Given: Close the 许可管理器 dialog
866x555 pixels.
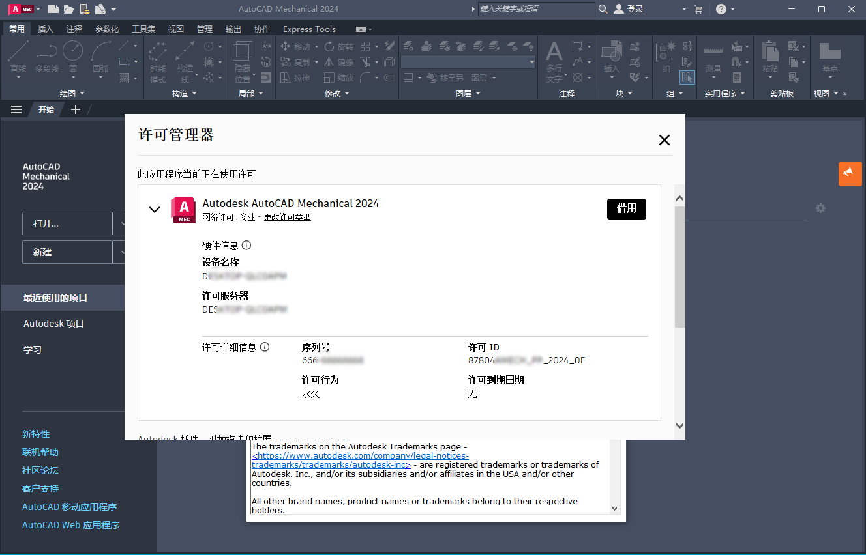Looking at the screenshot, I should (664, 140).
